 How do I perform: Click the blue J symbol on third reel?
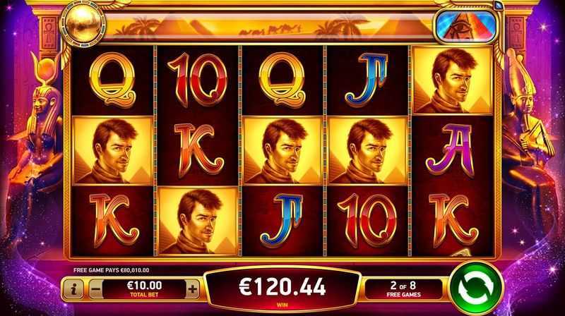coord(282,221)
